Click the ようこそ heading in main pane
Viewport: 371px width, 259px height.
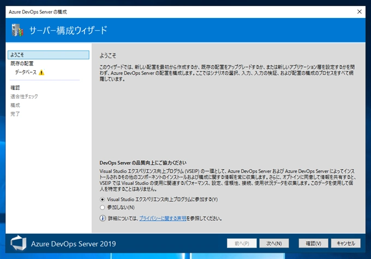[107, 56]
